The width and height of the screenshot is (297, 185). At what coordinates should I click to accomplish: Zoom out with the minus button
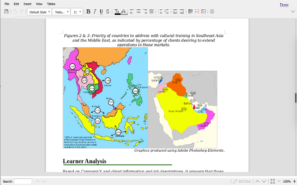[x=279, y=181]
